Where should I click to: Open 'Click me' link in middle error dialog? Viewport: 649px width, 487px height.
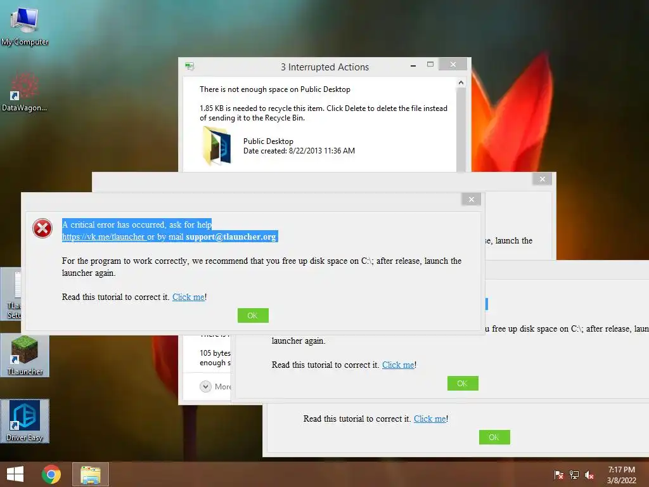[398, 365]
